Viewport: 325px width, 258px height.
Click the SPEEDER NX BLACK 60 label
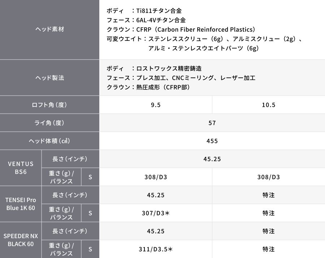(x=21, y=240)
